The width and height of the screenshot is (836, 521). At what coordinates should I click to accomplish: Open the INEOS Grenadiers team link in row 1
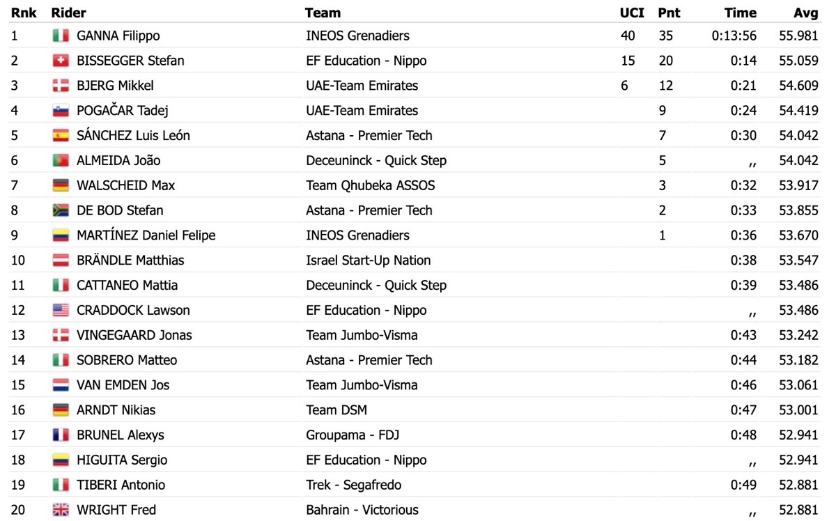point(358,36)
